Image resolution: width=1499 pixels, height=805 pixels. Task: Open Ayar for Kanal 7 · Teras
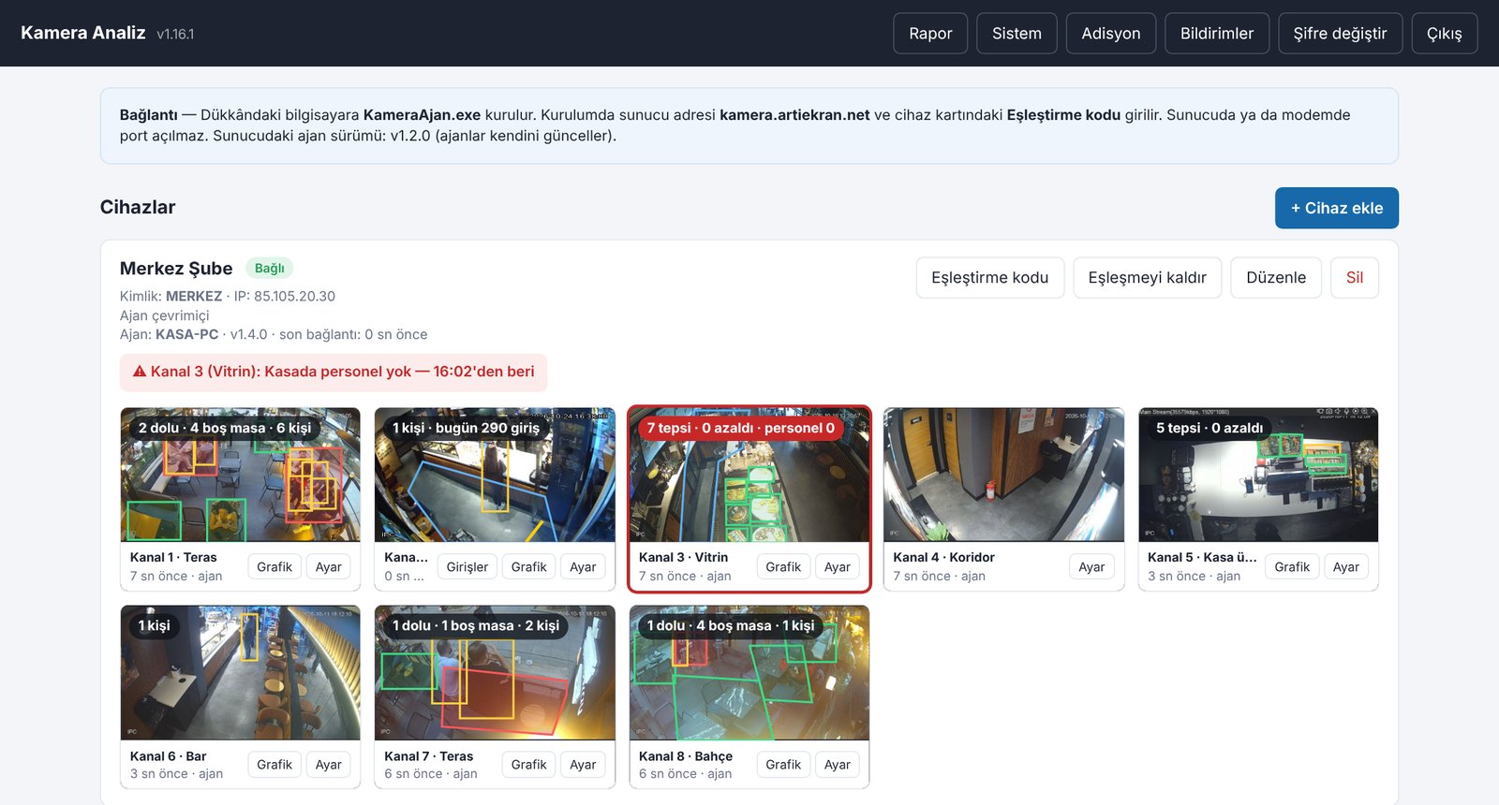click(x=583, y=765)
